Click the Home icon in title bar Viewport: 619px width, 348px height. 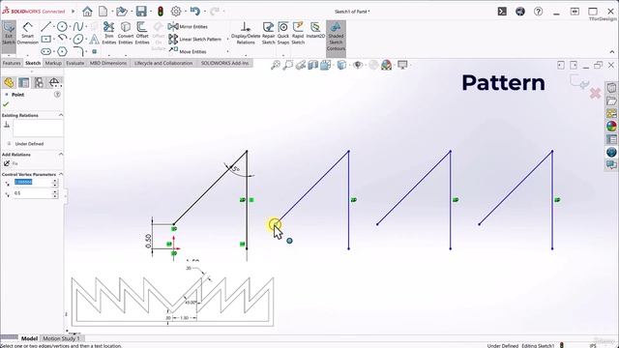tap(87, 12)
